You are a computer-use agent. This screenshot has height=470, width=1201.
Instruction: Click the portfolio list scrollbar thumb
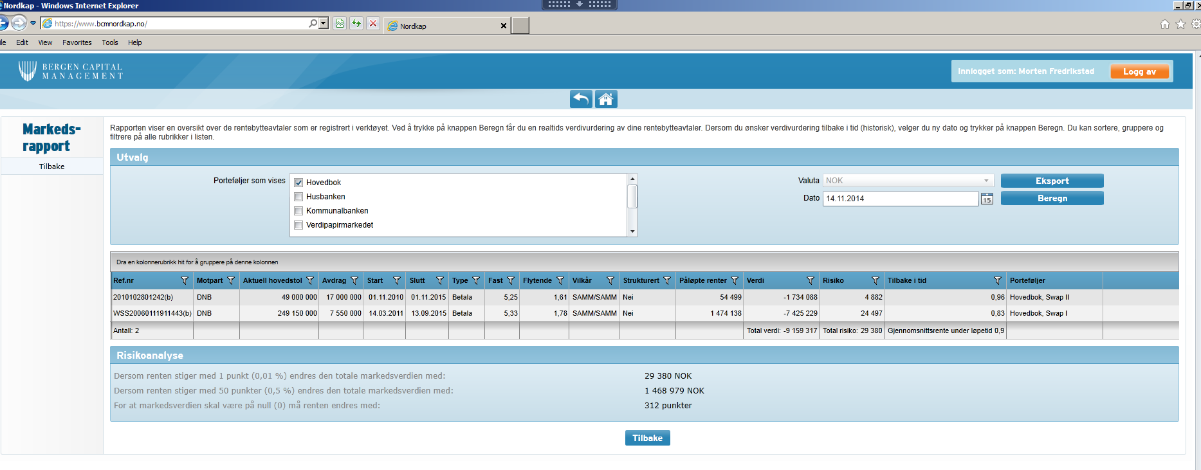[x=632, y=197]
